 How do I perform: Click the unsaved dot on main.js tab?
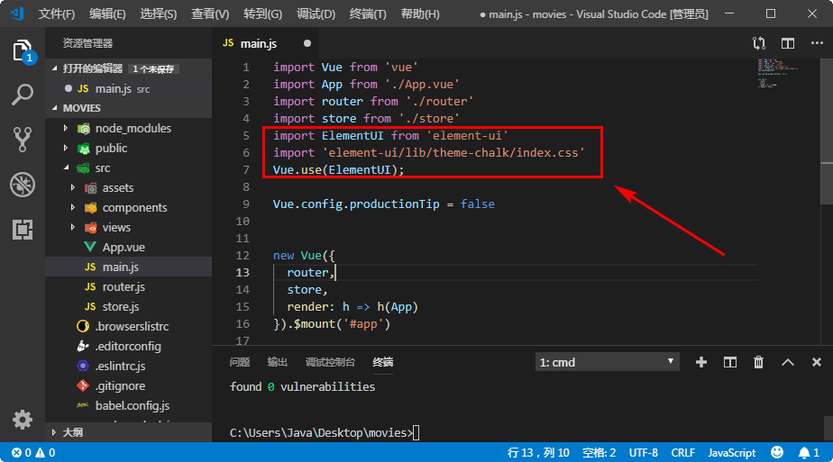click(307, 43)
